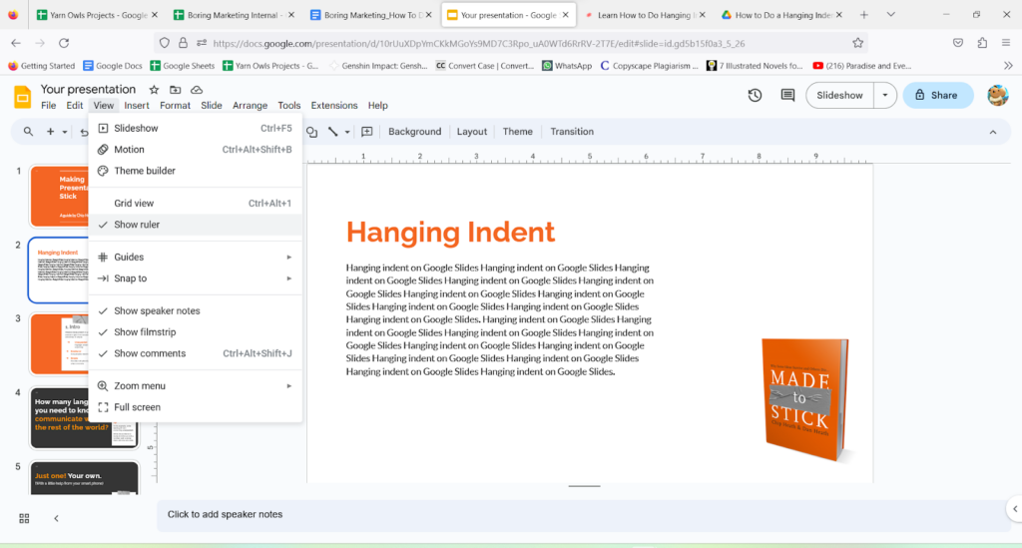This screenshot has width=1022, height=548.
Task: Choose Theme builder from View menu
Action: [144, 171]
